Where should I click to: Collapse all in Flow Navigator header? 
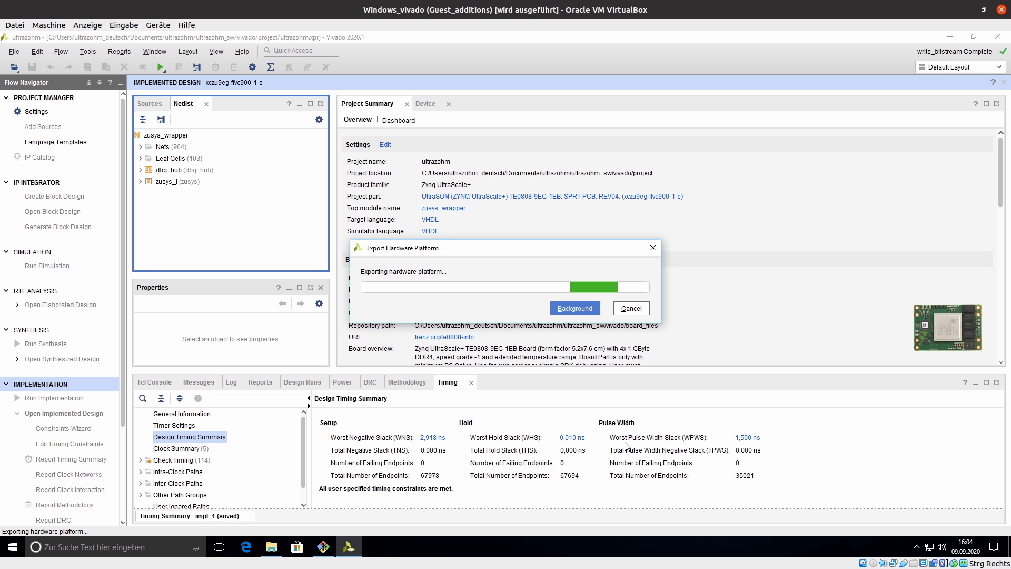coord(88,82)
